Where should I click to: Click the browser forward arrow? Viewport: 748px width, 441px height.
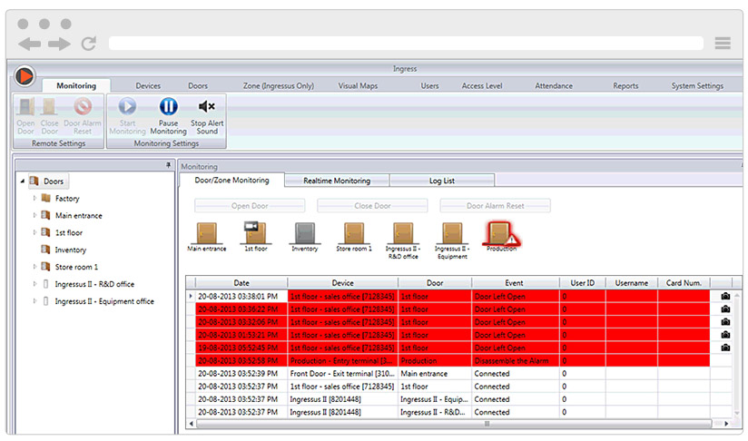(x=59, y=44)
